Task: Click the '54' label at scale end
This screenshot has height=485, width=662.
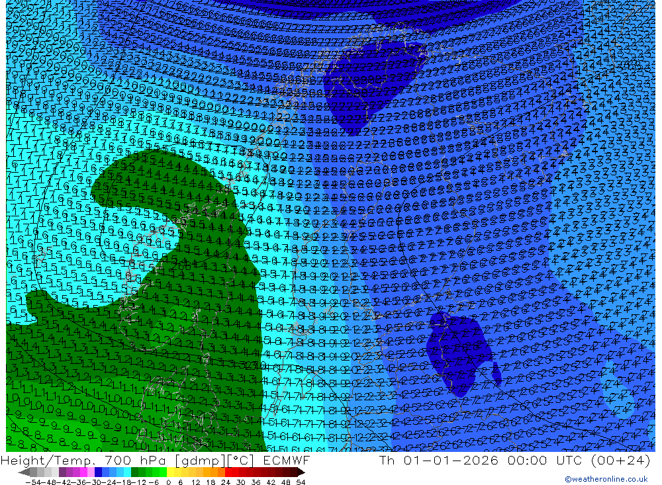Action: coord(301,482)
